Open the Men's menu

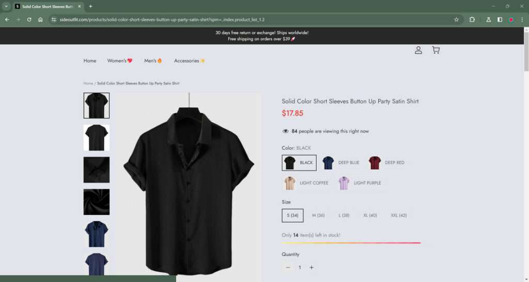coord(153,60)
